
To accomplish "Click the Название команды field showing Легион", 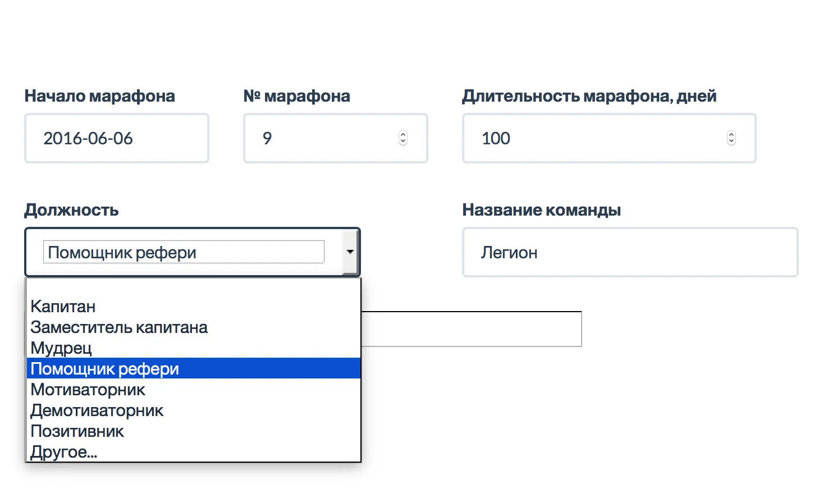I will point(629,252).
